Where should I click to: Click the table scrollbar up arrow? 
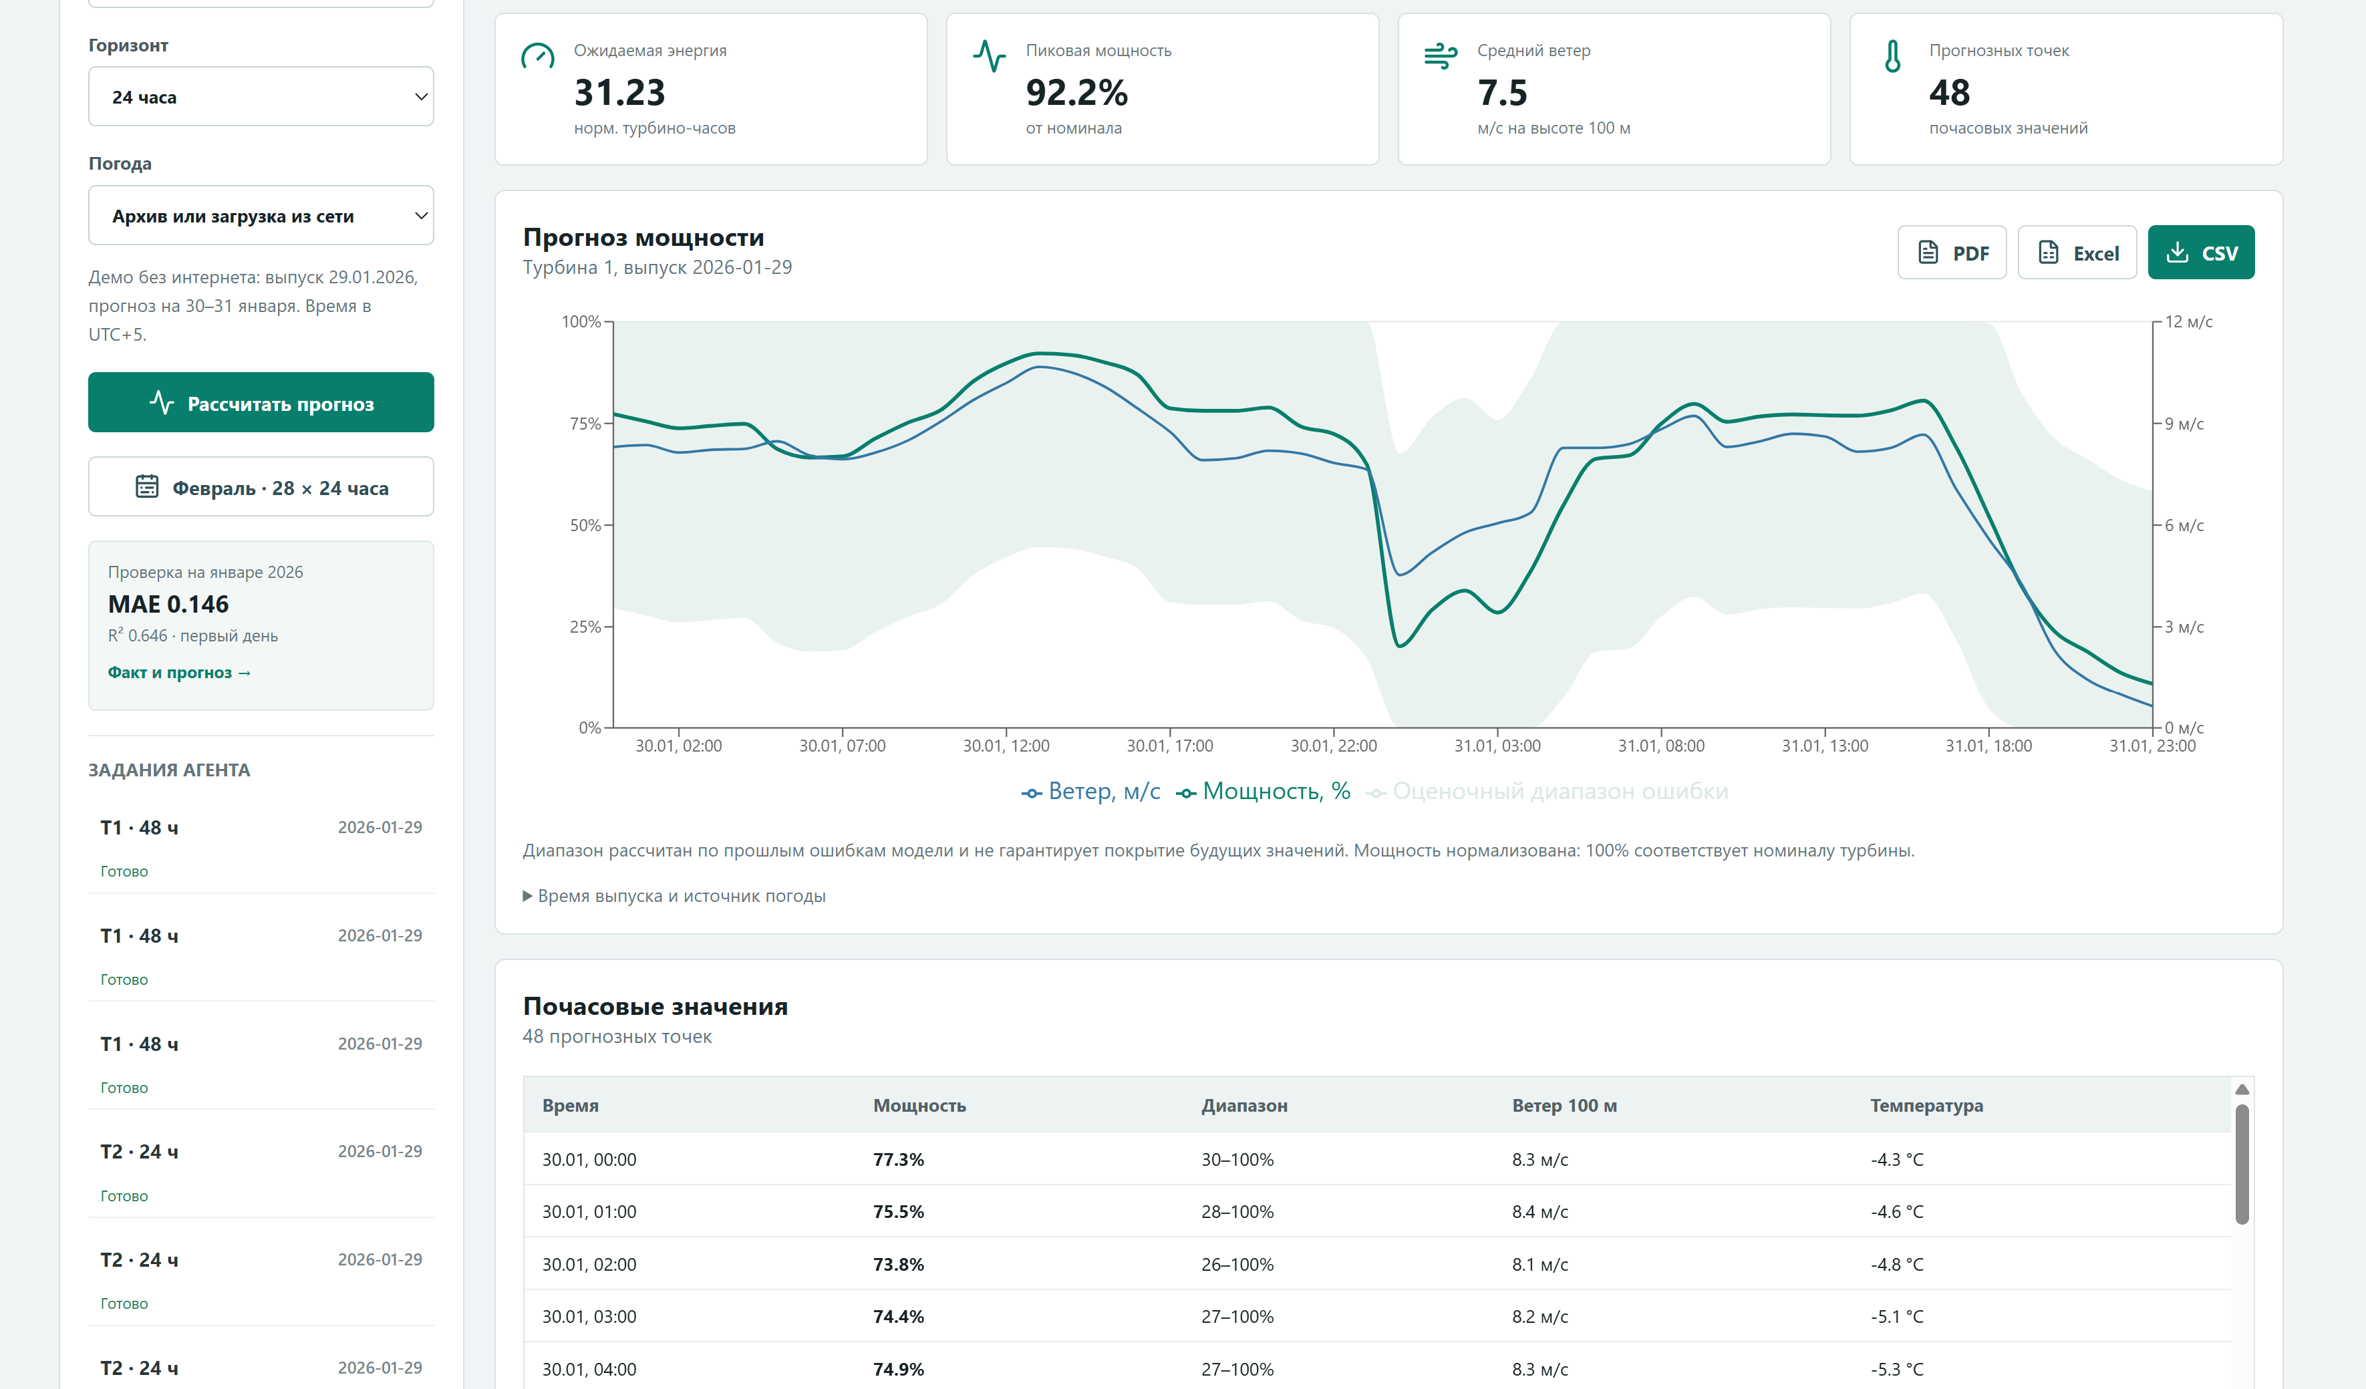[2242, 1090]
